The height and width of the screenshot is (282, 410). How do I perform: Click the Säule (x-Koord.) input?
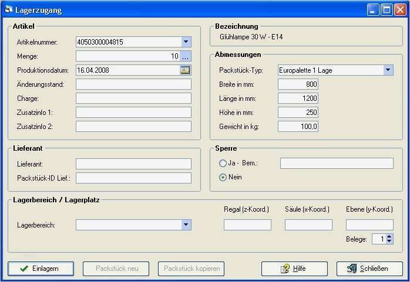click(308, 225)
